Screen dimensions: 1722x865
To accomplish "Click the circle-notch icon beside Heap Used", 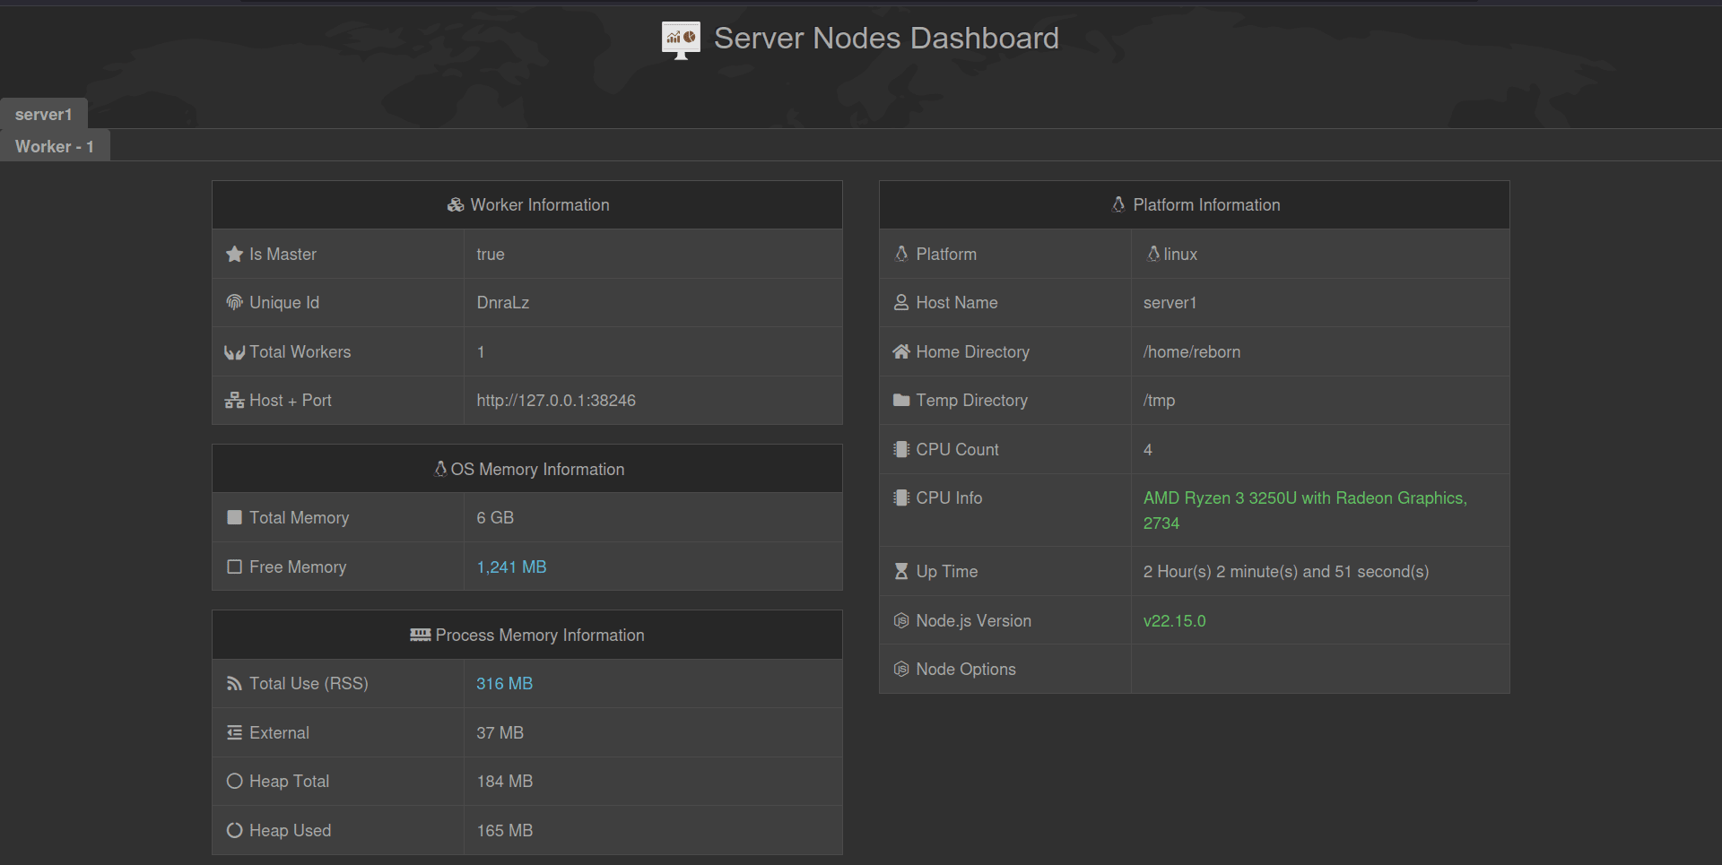I will click(x=234, y=831).
